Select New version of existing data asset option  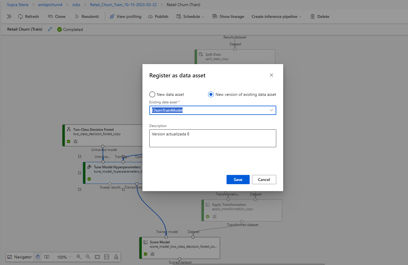pos(211,94)
